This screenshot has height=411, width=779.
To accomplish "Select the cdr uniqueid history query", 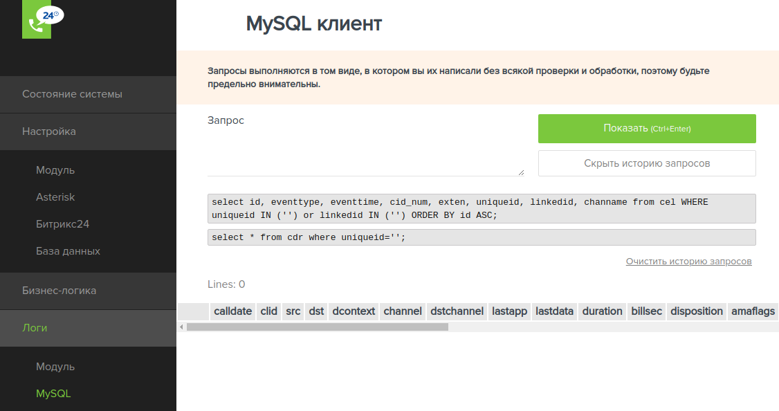I will click(481, 237).
